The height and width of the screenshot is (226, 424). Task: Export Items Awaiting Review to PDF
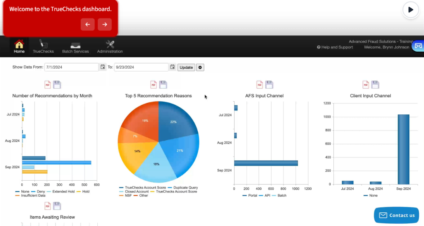click(x=48, y=206)
